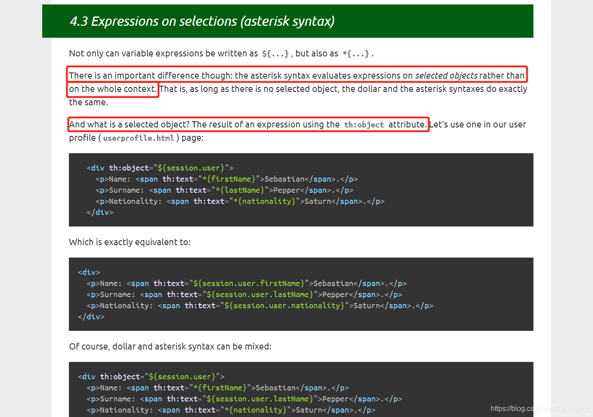Click the words "Not only can variable expressions"
Screen dimensions: 593x417
coord(136,53)
